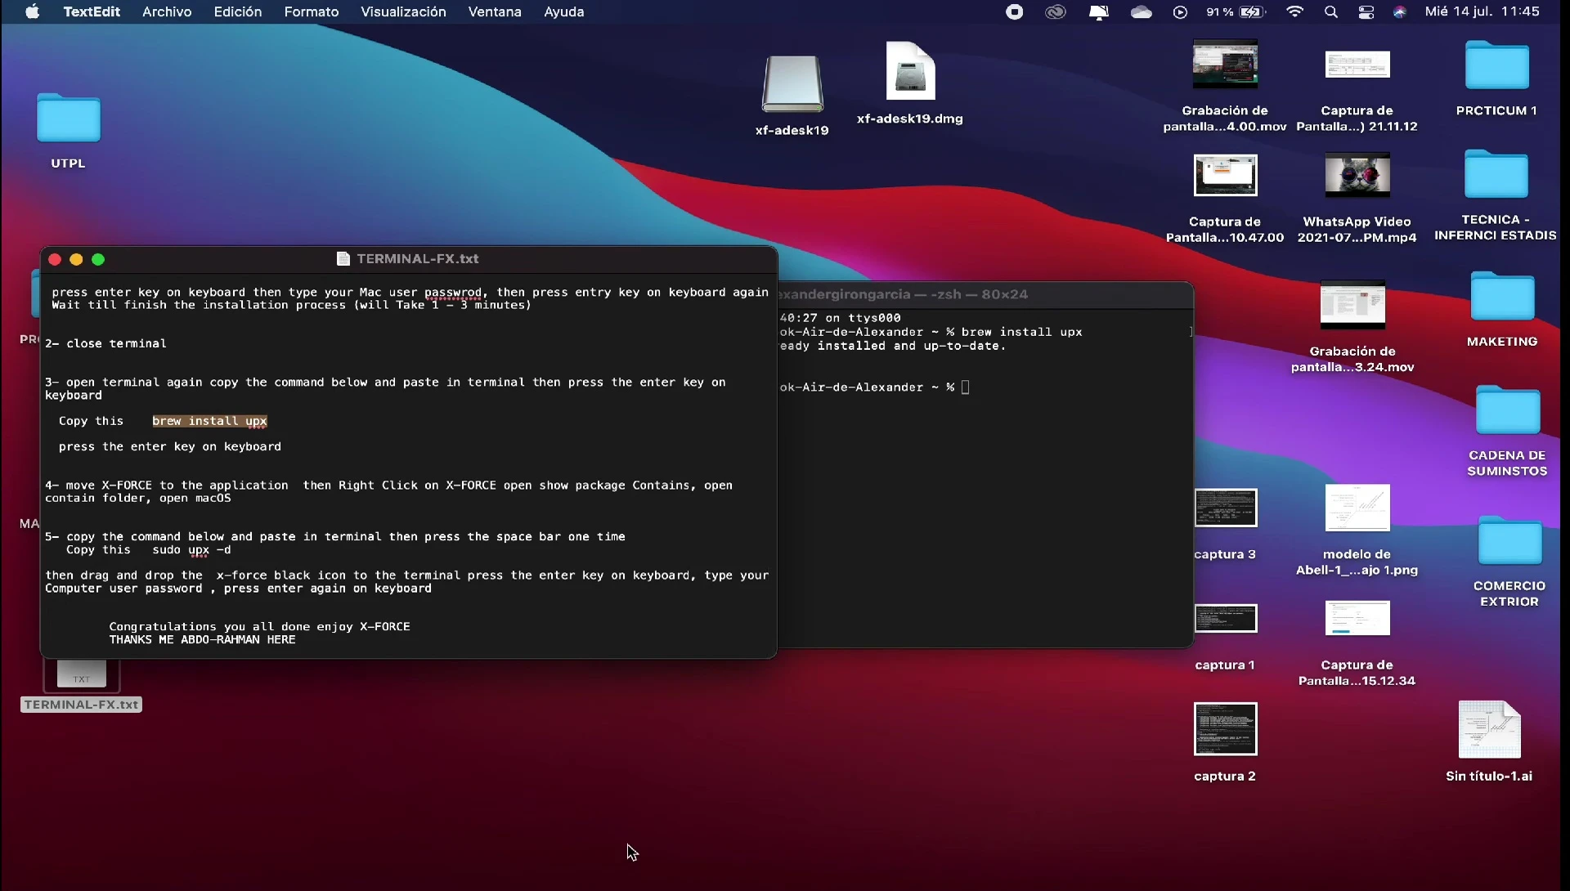Open the Apple menu
Screen dimensions: 1570x891
[33, 11]
